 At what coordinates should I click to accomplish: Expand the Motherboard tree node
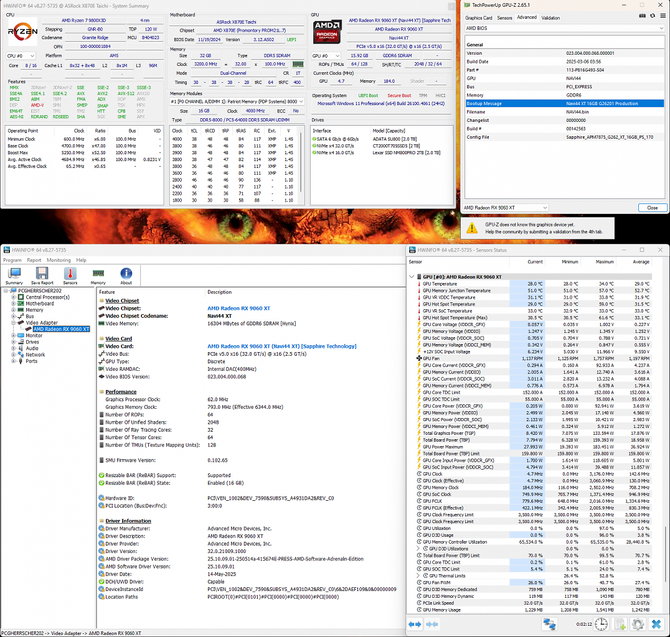pos(14,304)
